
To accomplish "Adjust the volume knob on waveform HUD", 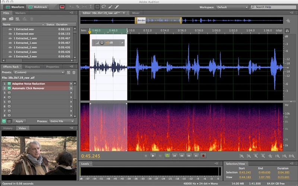I will [102, 43].
